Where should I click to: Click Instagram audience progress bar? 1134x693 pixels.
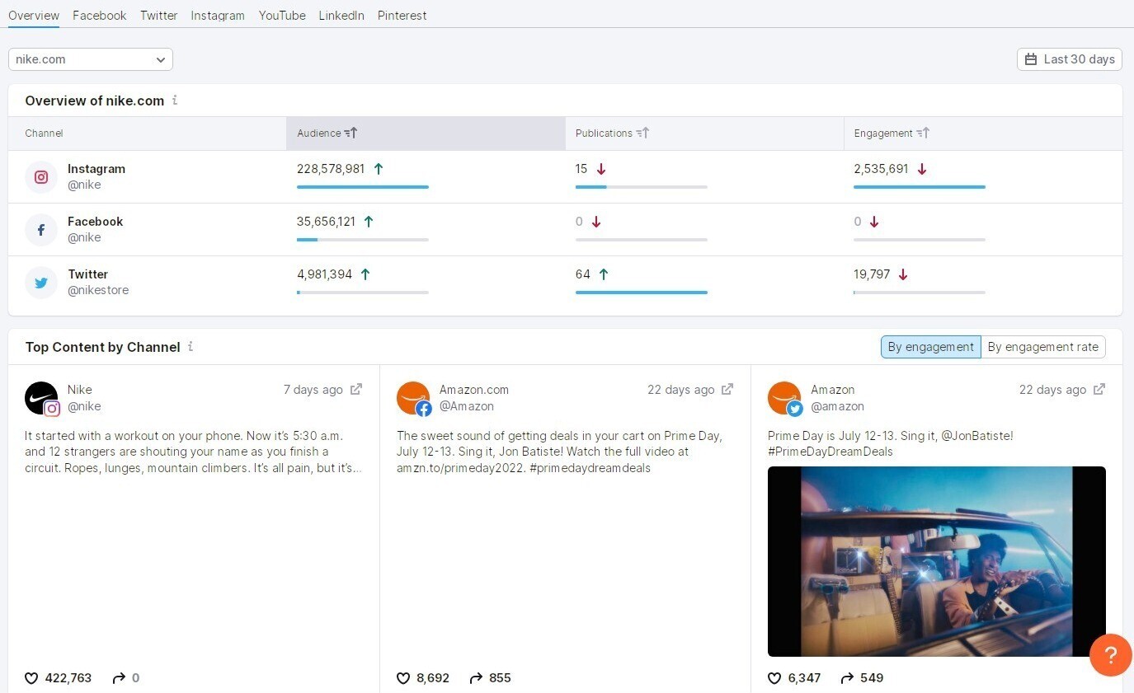(362, 187)
